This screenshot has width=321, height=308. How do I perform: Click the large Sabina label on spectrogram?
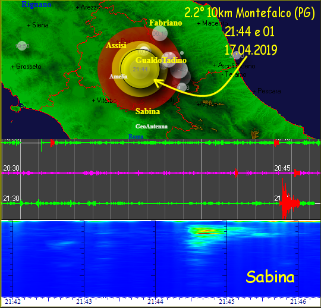click(x=270, y=277)
